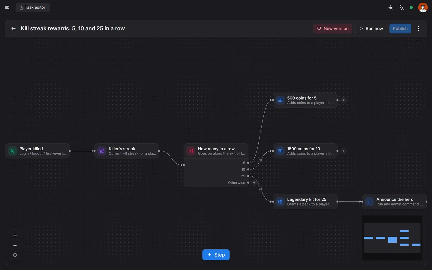This screenshot has width=432, height=270.
Task: Click the 1500 coins for 10 title
Action: pyautogui.click(x=304, y=149)
